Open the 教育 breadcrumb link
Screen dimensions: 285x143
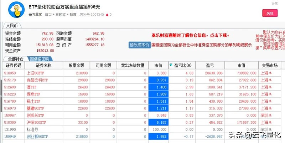point(73,15)
